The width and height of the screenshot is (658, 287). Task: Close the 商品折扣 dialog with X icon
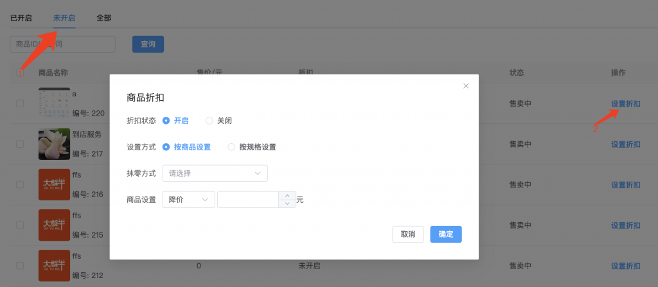click(466, 86)
